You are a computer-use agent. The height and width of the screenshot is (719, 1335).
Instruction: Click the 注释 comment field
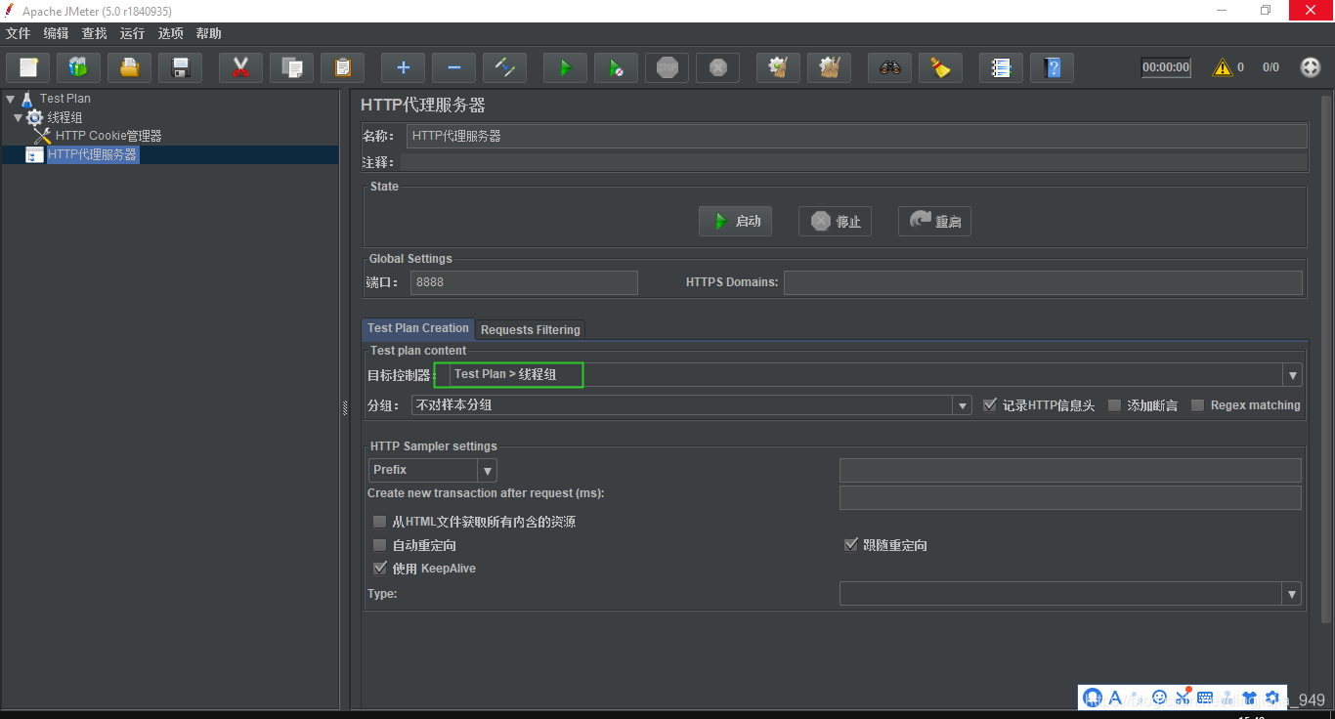pyautogui.click(x=853, y=162)
